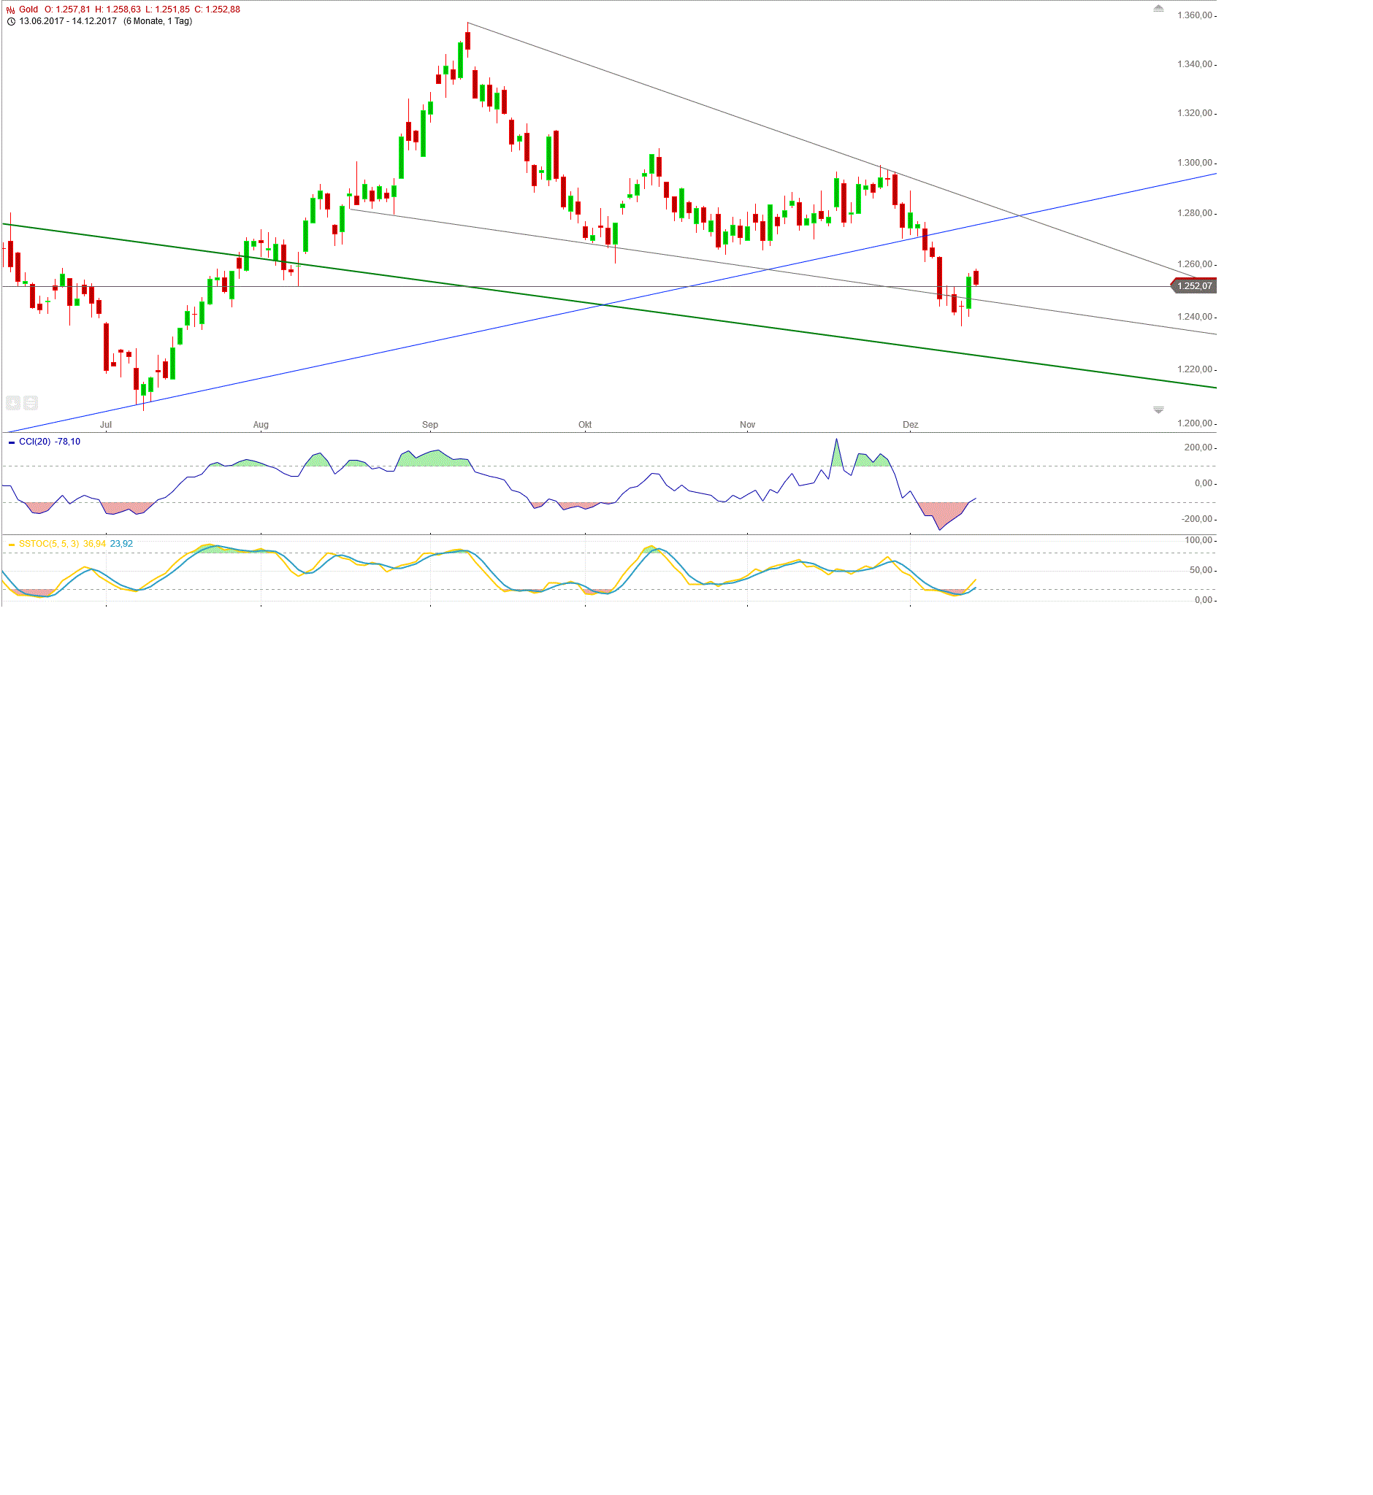Collapse the price scale using the top-right triangle
The height and width of the screenshot is (1495, 1373).
1160,9
